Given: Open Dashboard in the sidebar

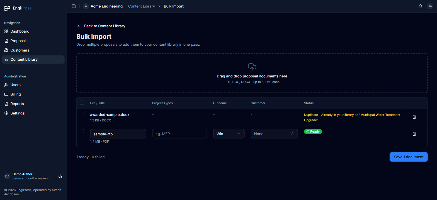Looking at the screenshot, I should [33, 31].
